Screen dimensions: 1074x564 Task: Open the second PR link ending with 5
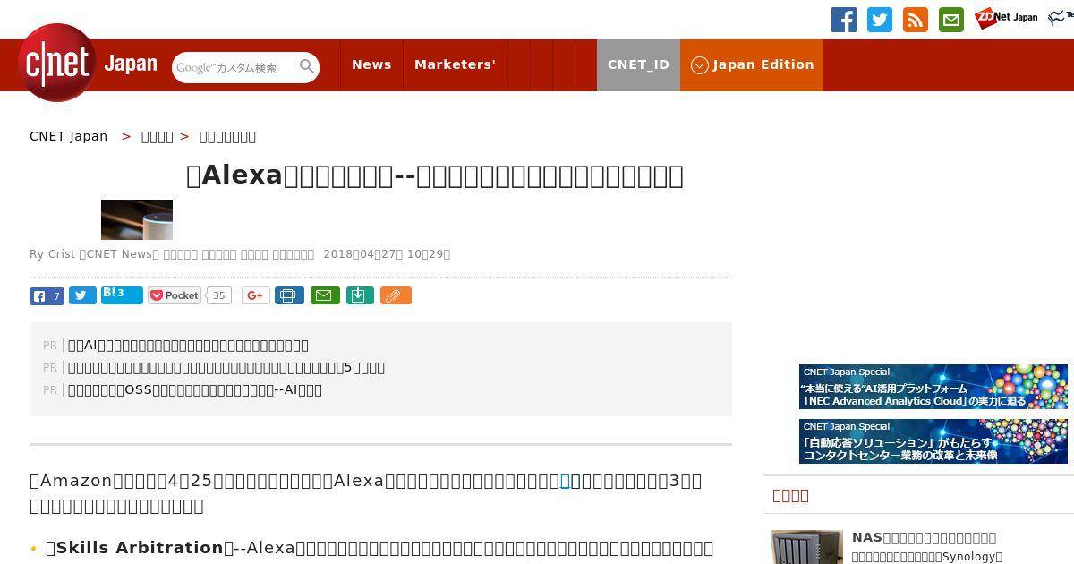(226, 367)
